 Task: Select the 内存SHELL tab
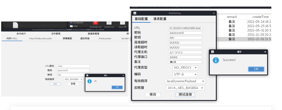click(12, 38)
